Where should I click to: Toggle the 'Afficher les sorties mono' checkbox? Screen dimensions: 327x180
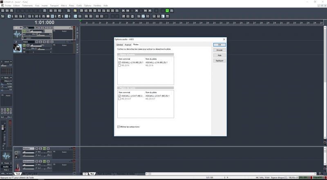click(x=119, y=127)
